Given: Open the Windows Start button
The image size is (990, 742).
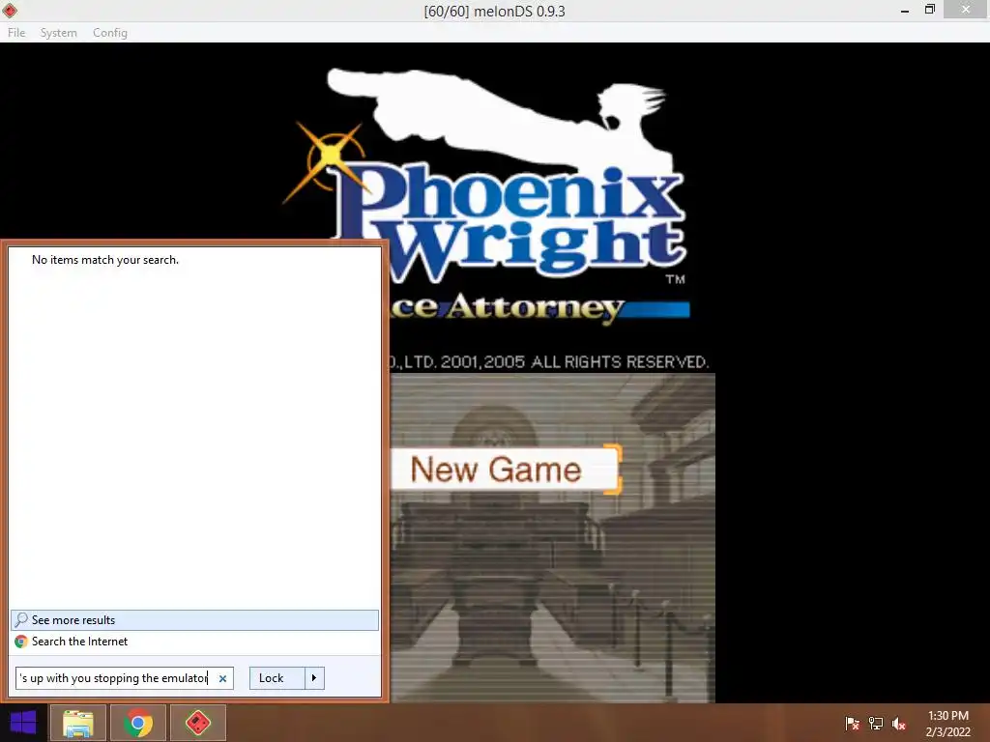Looking at the screenshot, I should pos(23,723).
